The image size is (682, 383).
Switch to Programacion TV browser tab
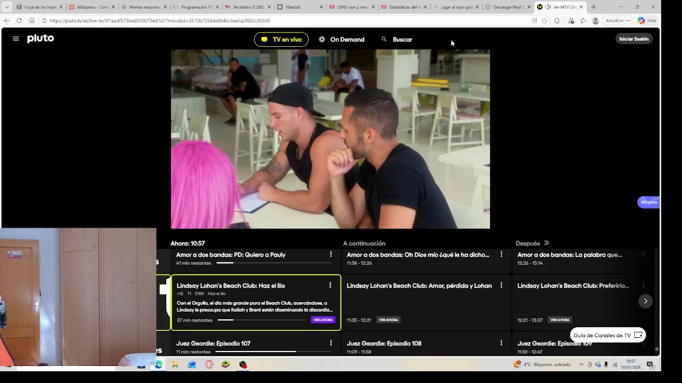[x=196, y=7]
